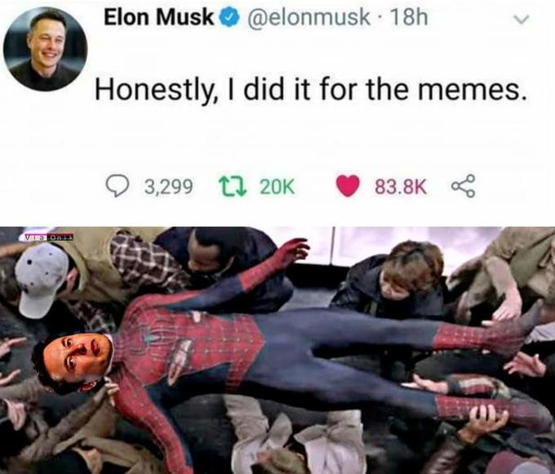The height and width of the screenshot is (474, 555).
Task: Click the reply speech bubble icon
Action: [116, 186]
